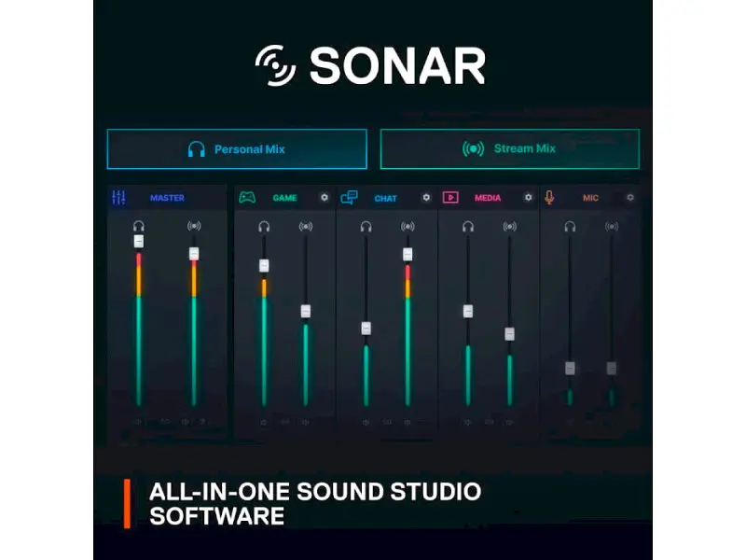Viewport: 746px width, 560px height.
Task: Switch to the Stream Mix tab
Action: point(509,148)
